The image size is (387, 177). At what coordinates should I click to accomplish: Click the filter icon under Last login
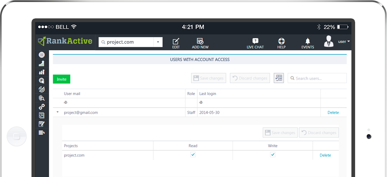(x=201, y=102)
